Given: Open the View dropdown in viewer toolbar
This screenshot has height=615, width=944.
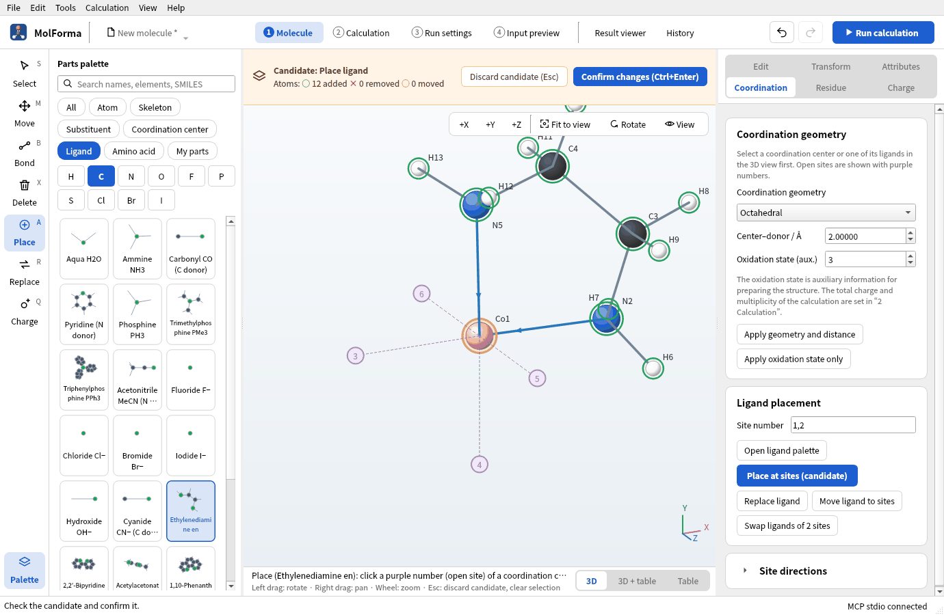Looking at the screenshot, I should 679,124.
